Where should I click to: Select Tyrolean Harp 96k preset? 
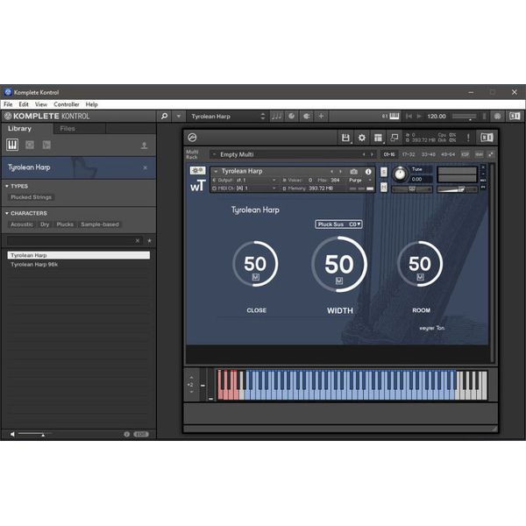tap(33, 264)
